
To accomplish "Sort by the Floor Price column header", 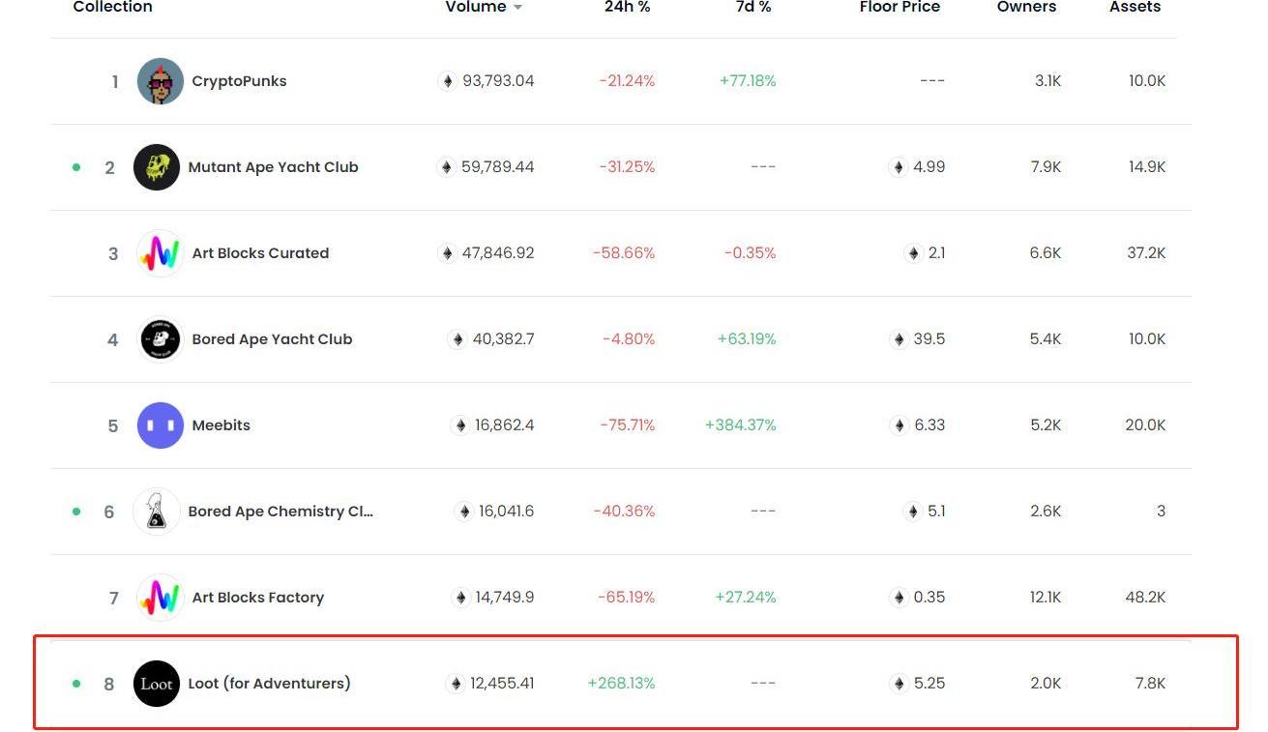I will [x=899, y=7].
